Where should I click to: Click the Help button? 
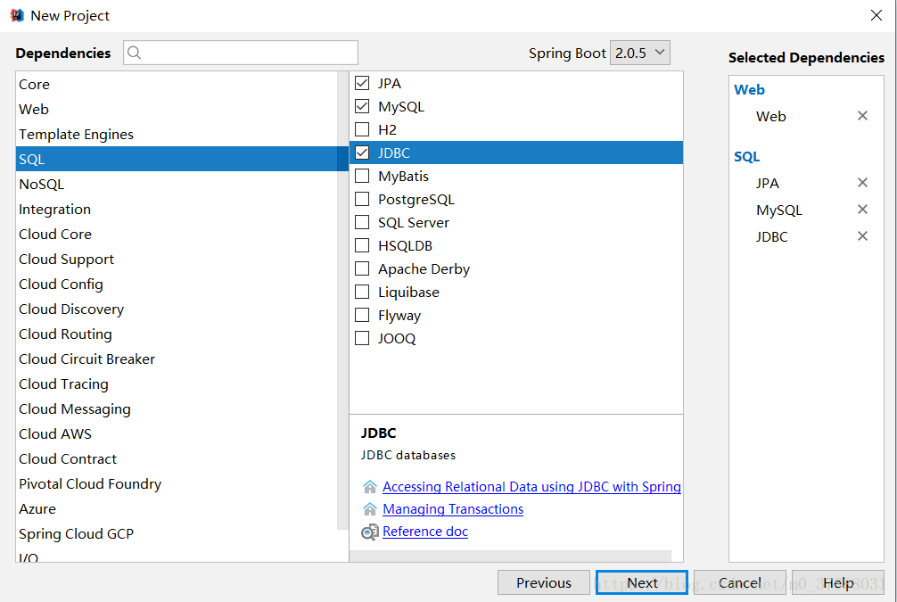(x=838, y=582)
